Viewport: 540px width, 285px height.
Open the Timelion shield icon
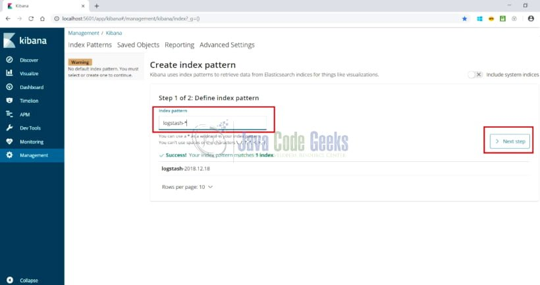(x=9, y=101)
